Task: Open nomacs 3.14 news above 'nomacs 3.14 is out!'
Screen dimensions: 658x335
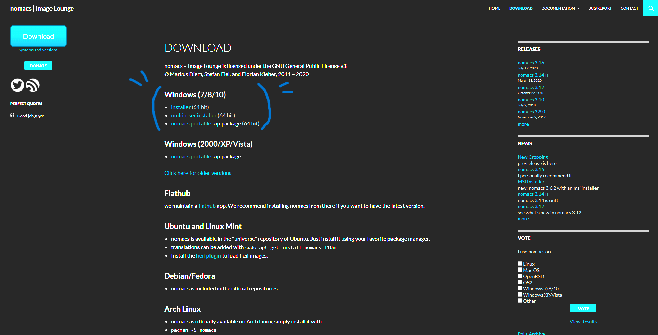Action: [533, 194]
